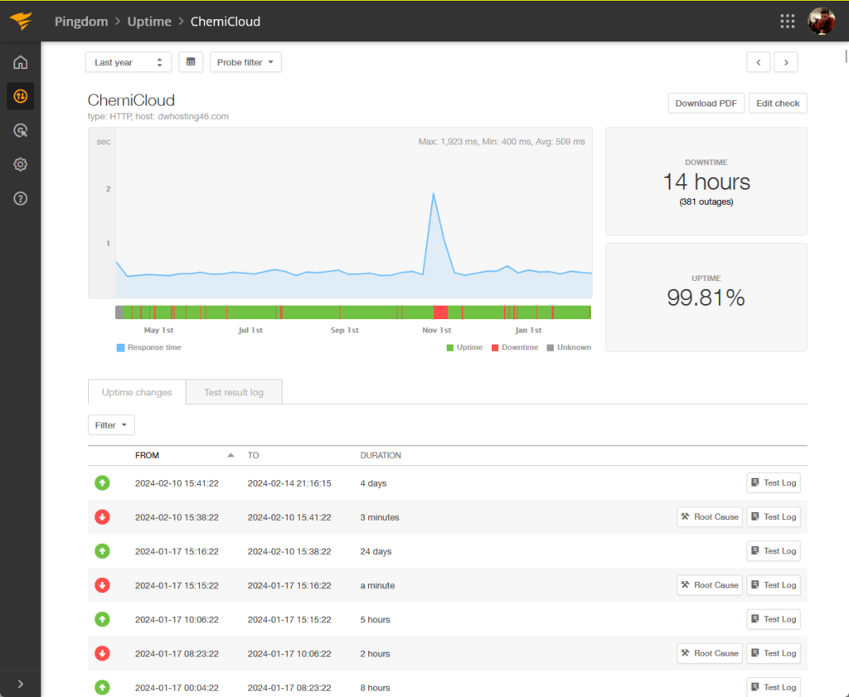Open Visitor Insights via the magnifier sidebar icon
Screen dimensions: 849x697
click(19, 130)
